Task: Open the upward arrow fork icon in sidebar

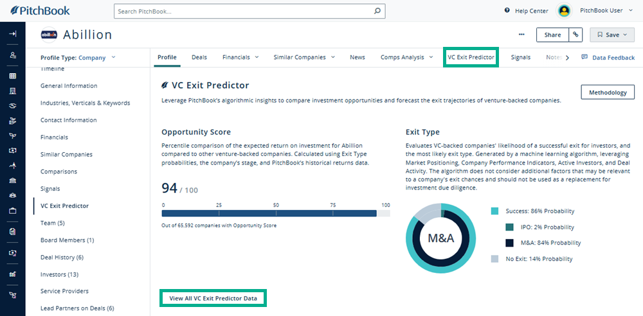Action: (x=12, y=165)
